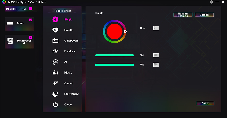Click the Close power icon
This screenshot has height=118, width=227.
click(55, 104)
